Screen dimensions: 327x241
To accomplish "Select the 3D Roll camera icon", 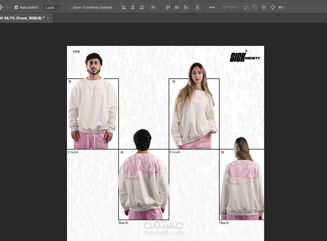I will (255, 7).
